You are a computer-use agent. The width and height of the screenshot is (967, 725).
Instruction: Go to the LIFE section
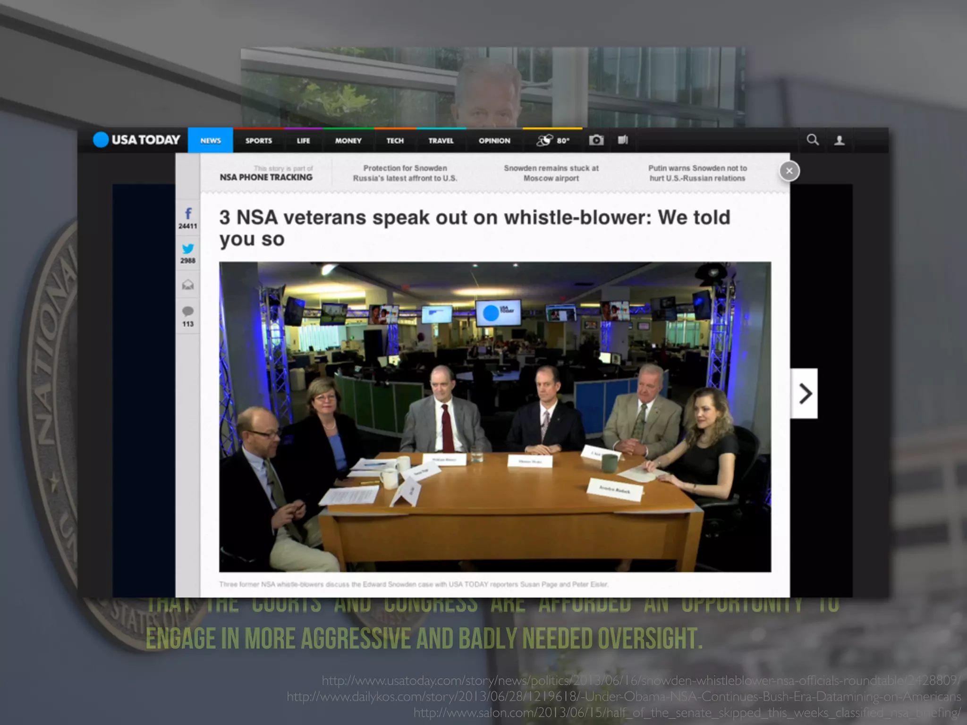(x=304, y=141)
